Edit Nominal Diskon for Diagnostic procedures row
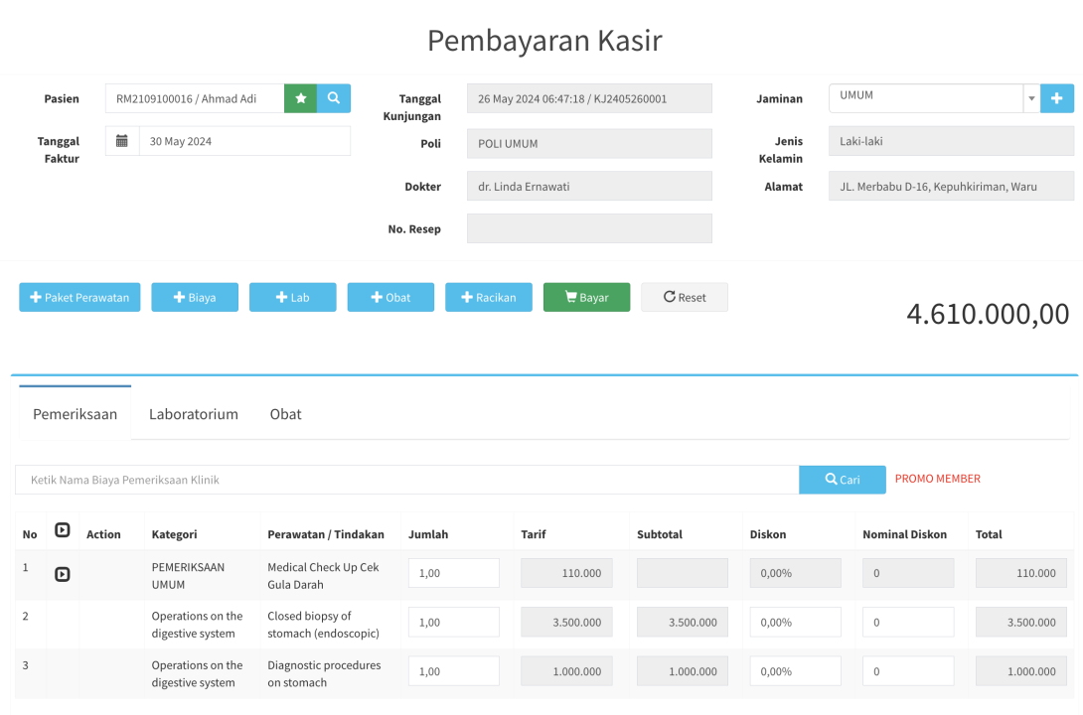The width and height of the screenshot is (1083, 715). tap(908, 671)
